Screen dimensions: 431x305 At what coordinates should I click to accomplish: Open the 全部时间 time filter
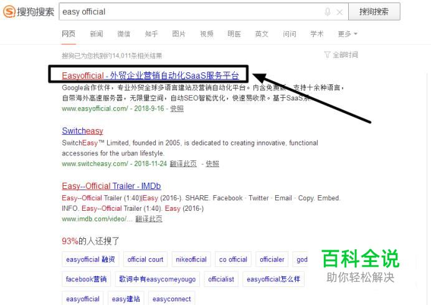click(x=341, y=55)
